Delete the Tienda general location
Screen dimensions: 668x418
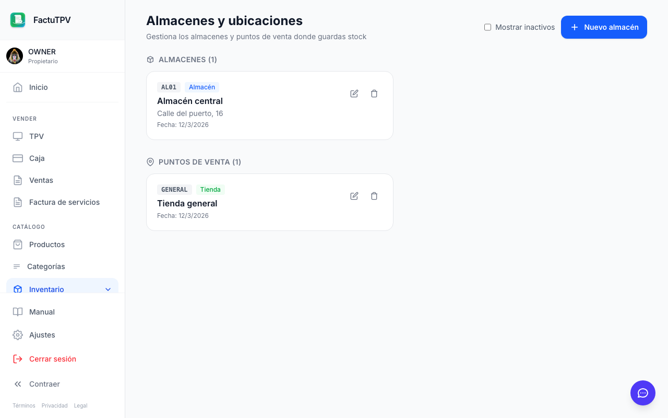(374, 196)
